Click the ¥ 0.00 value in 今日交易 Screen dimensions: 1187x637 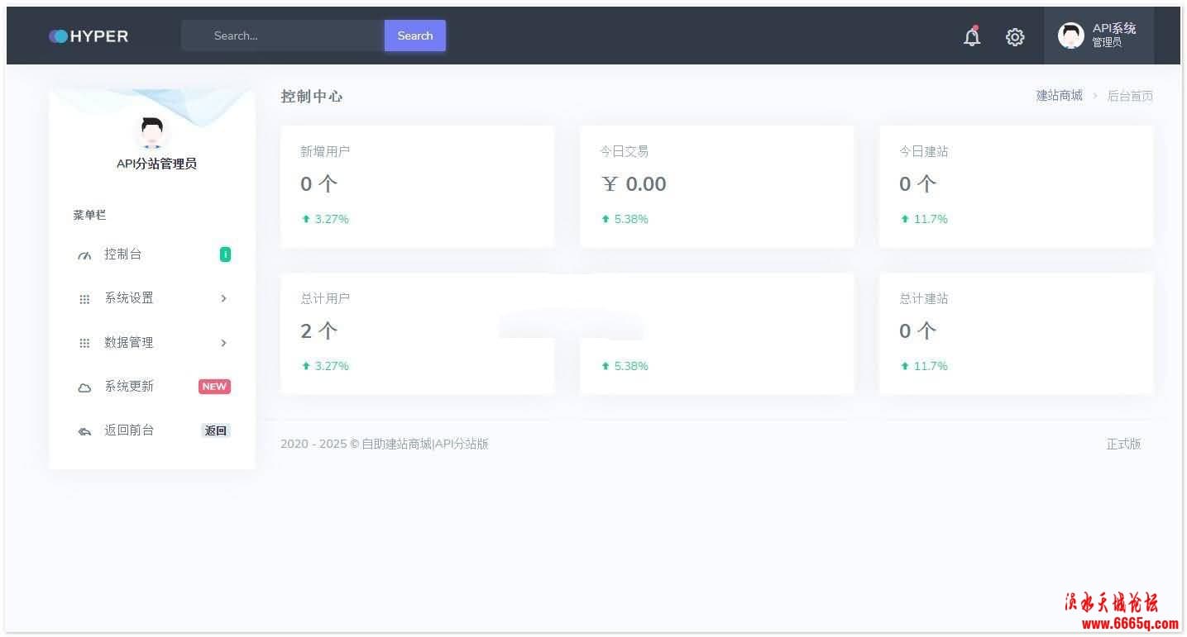pos(634,184)
